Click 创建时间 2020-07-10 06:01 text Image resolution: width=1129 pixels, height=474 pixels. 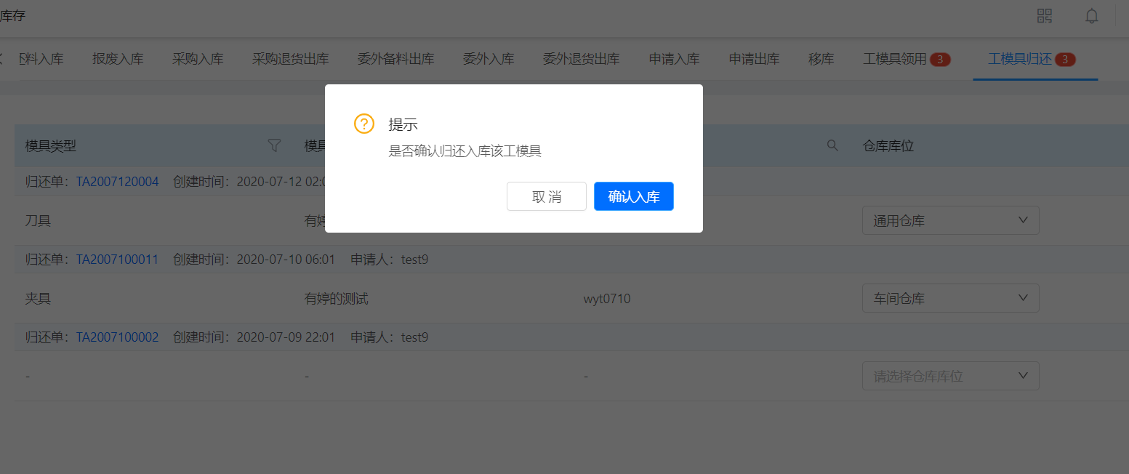tap(254, 260)
